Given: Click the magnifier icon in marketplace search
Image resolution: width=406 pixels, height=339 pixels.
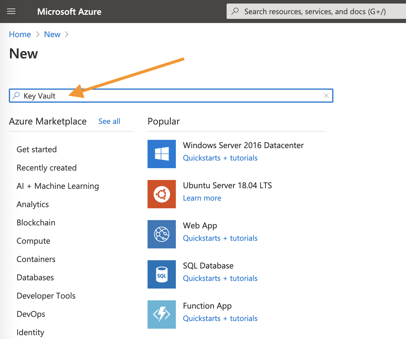Looking at the screenshot, I should (x=16, y=96).
